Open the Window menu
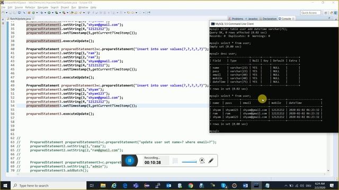Screen dimensions: 339x190 (83, 7)
